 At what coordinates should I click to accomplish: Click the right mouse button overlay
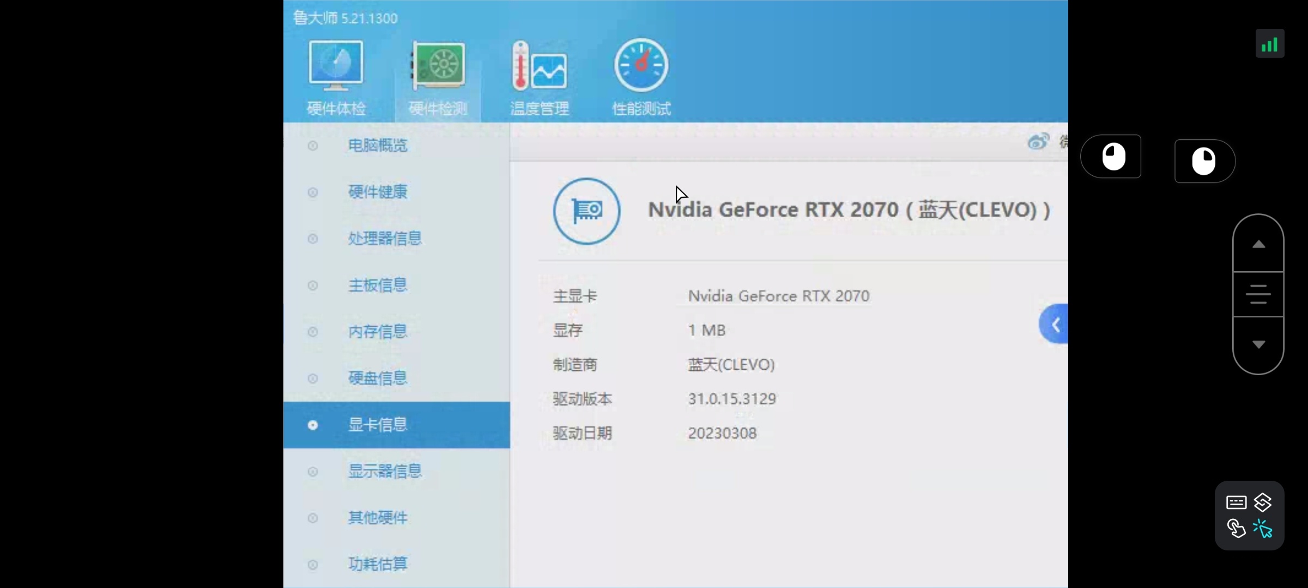click(1205, 161)
